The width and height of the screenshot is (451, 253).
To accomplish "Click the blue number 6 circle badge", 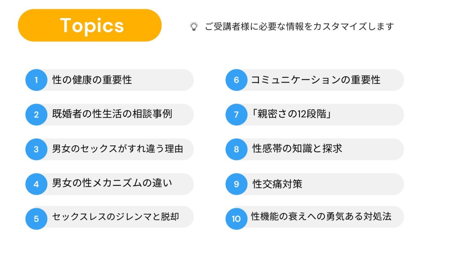I will pos(237,80).
